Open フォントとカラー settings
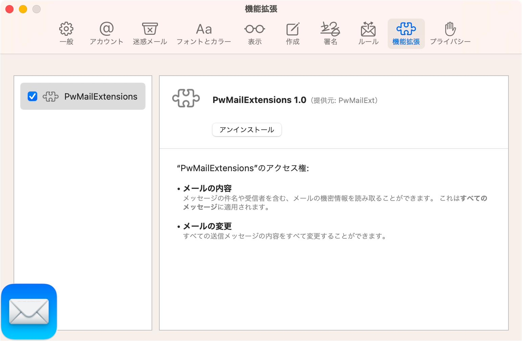Viewport: 522px width, 341px height. 203,33
